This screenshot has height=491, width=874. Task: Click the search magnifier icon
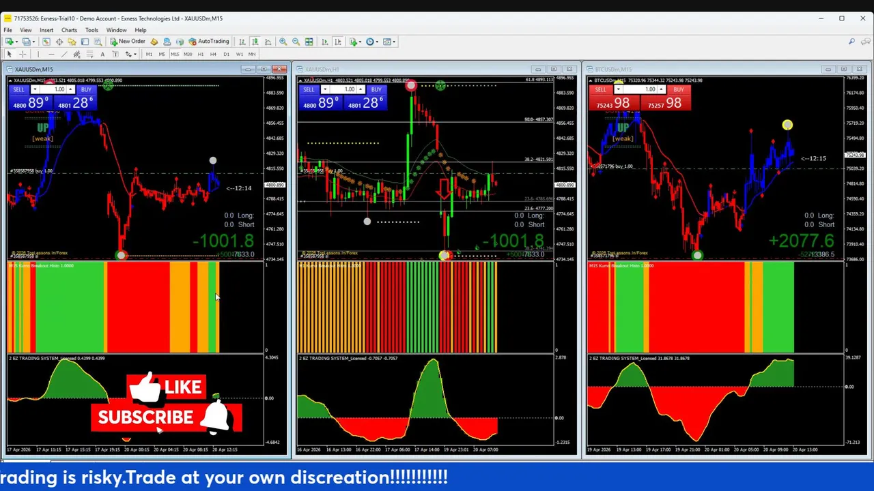pos(851,42)
